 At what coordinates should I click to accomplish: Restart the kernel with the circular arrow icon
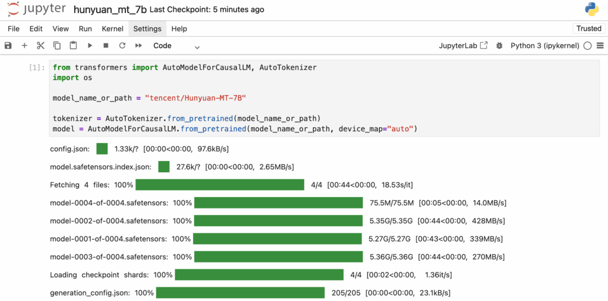[122, 46]
